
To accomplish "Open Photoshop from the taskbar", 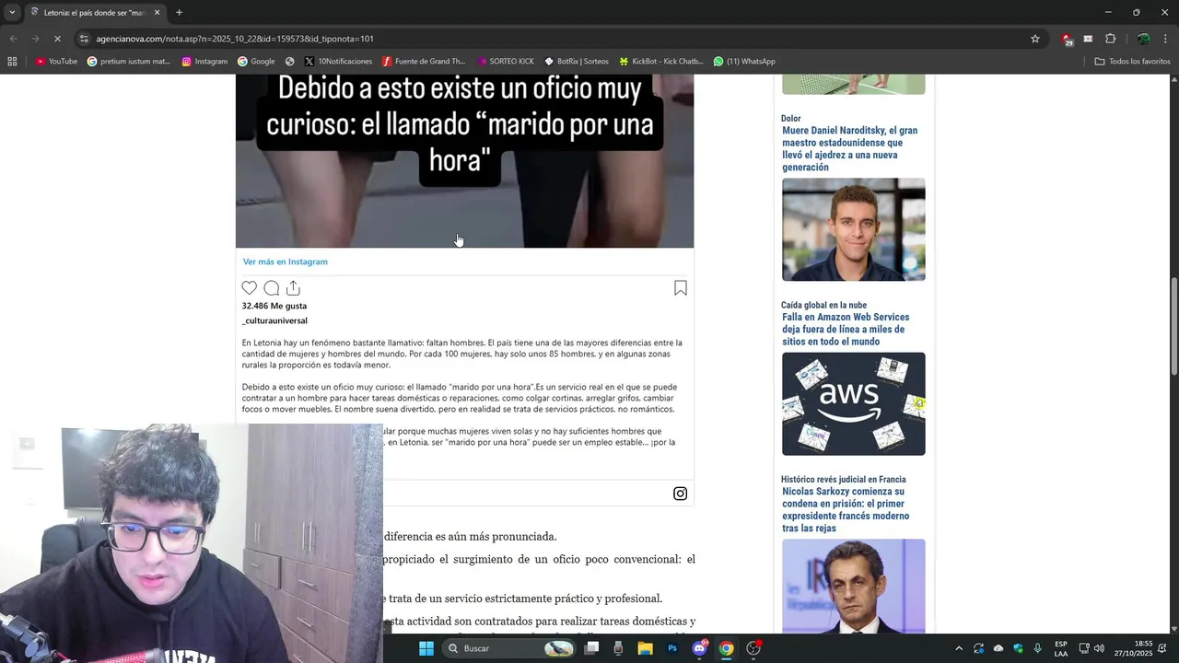I will point(672,648).
